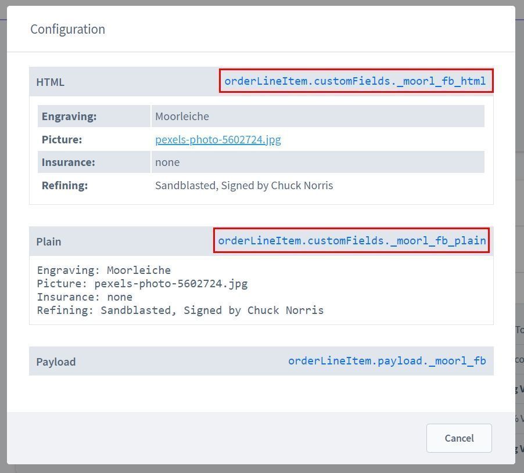Select the Plain section header
Image resolution: width=524 pixels, height=473 pixels.
(x=49, y=241)
